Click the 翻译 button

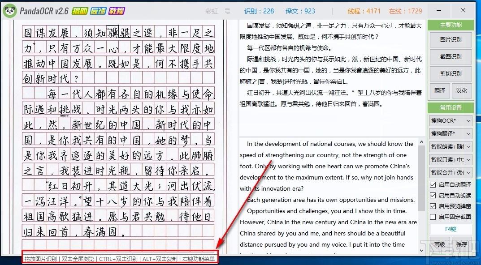pos(440,91)
